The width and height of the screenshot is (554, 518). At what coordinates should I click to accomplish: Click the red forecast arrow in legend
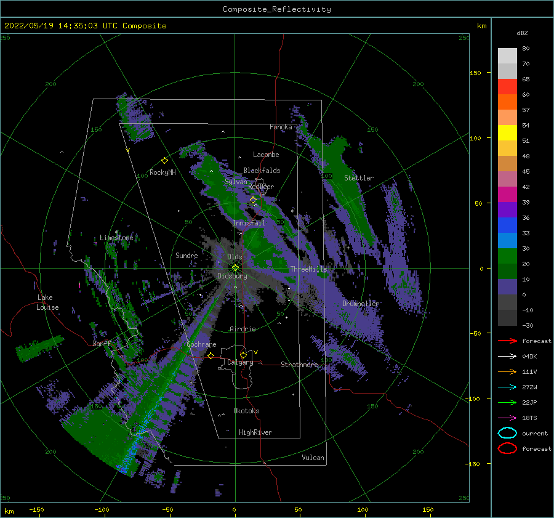tap(507, 341)
